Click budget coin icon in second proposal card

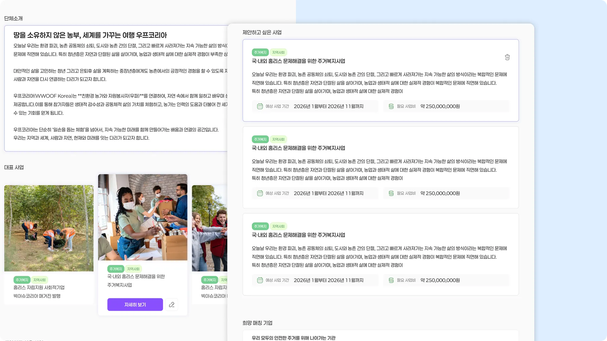[x=391, y=193]
